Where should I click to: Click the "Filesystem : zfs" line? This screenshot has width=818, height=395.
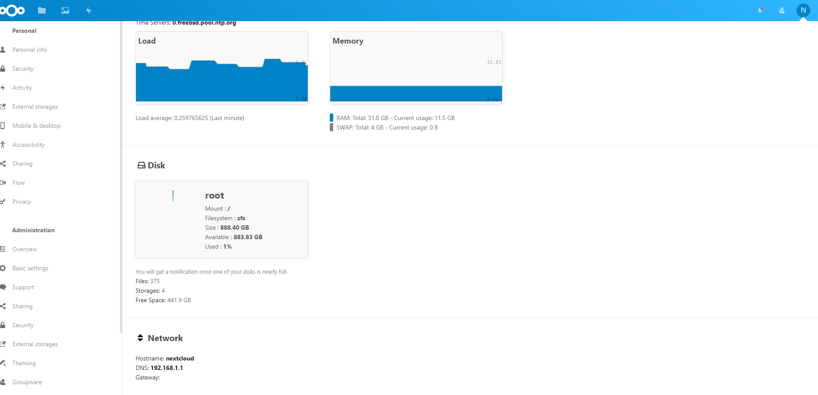pos(225,218)
